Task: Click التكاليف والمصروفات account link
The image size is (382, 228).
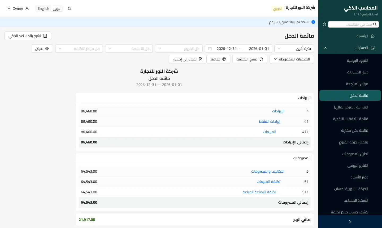Action: click(x=268, y=171)
